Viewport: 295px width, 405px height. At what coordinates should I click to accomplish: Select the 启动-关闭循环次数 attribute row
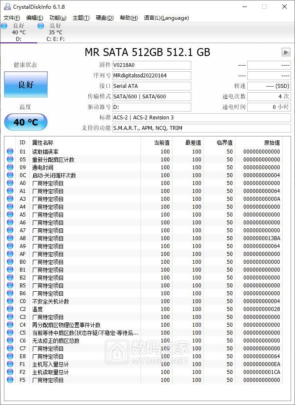click(144, 175)
